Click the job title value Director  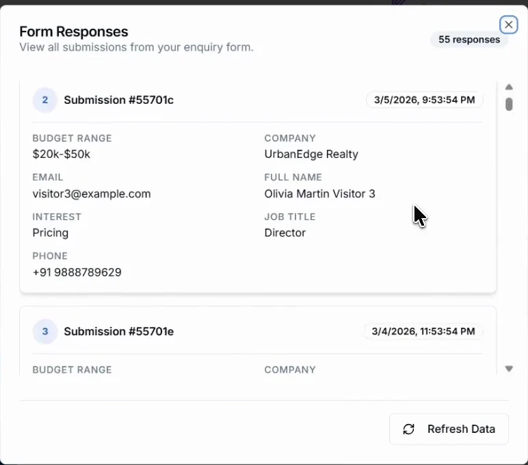coord(285,232)
